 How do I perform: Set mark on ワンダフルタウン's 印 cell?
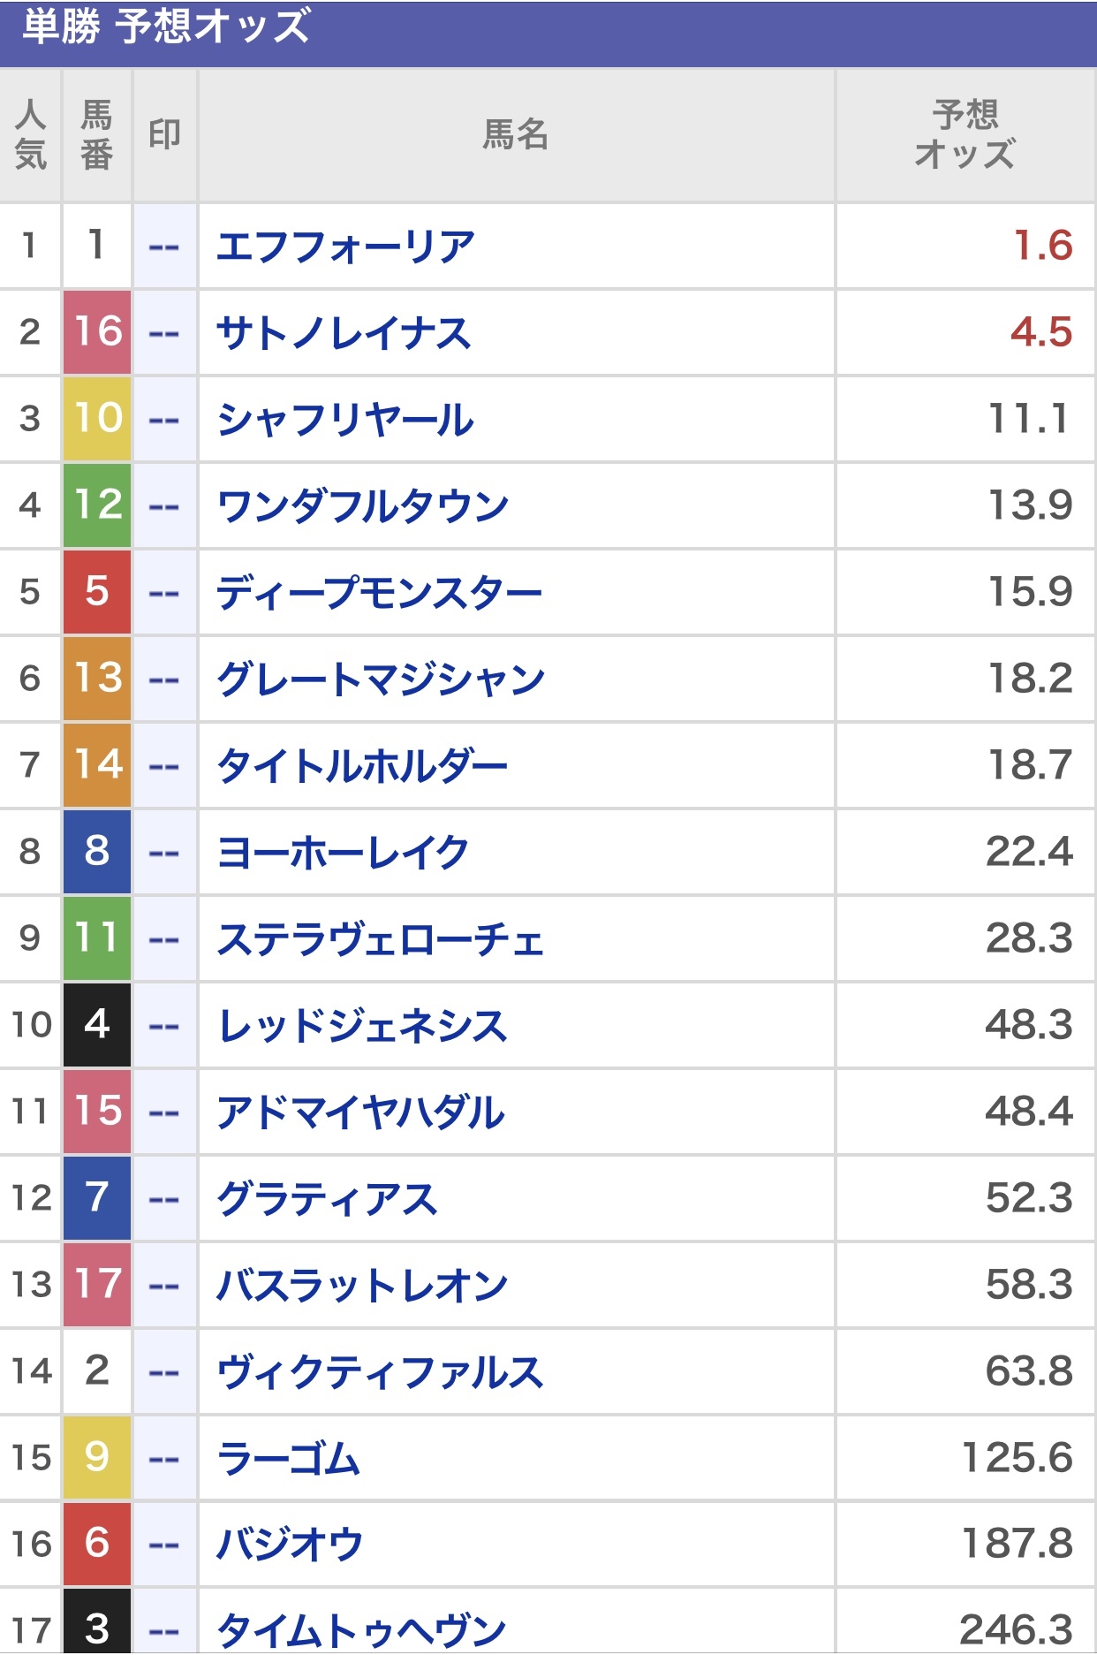(x=164, y=506)
